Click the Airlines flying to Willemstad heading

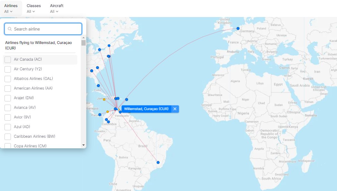click(x=38, y=45)
